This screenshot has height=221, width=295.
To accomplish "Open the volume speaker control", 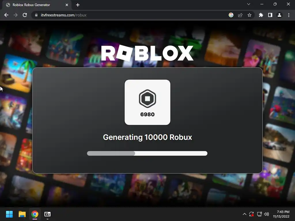I will pos(266,214).
